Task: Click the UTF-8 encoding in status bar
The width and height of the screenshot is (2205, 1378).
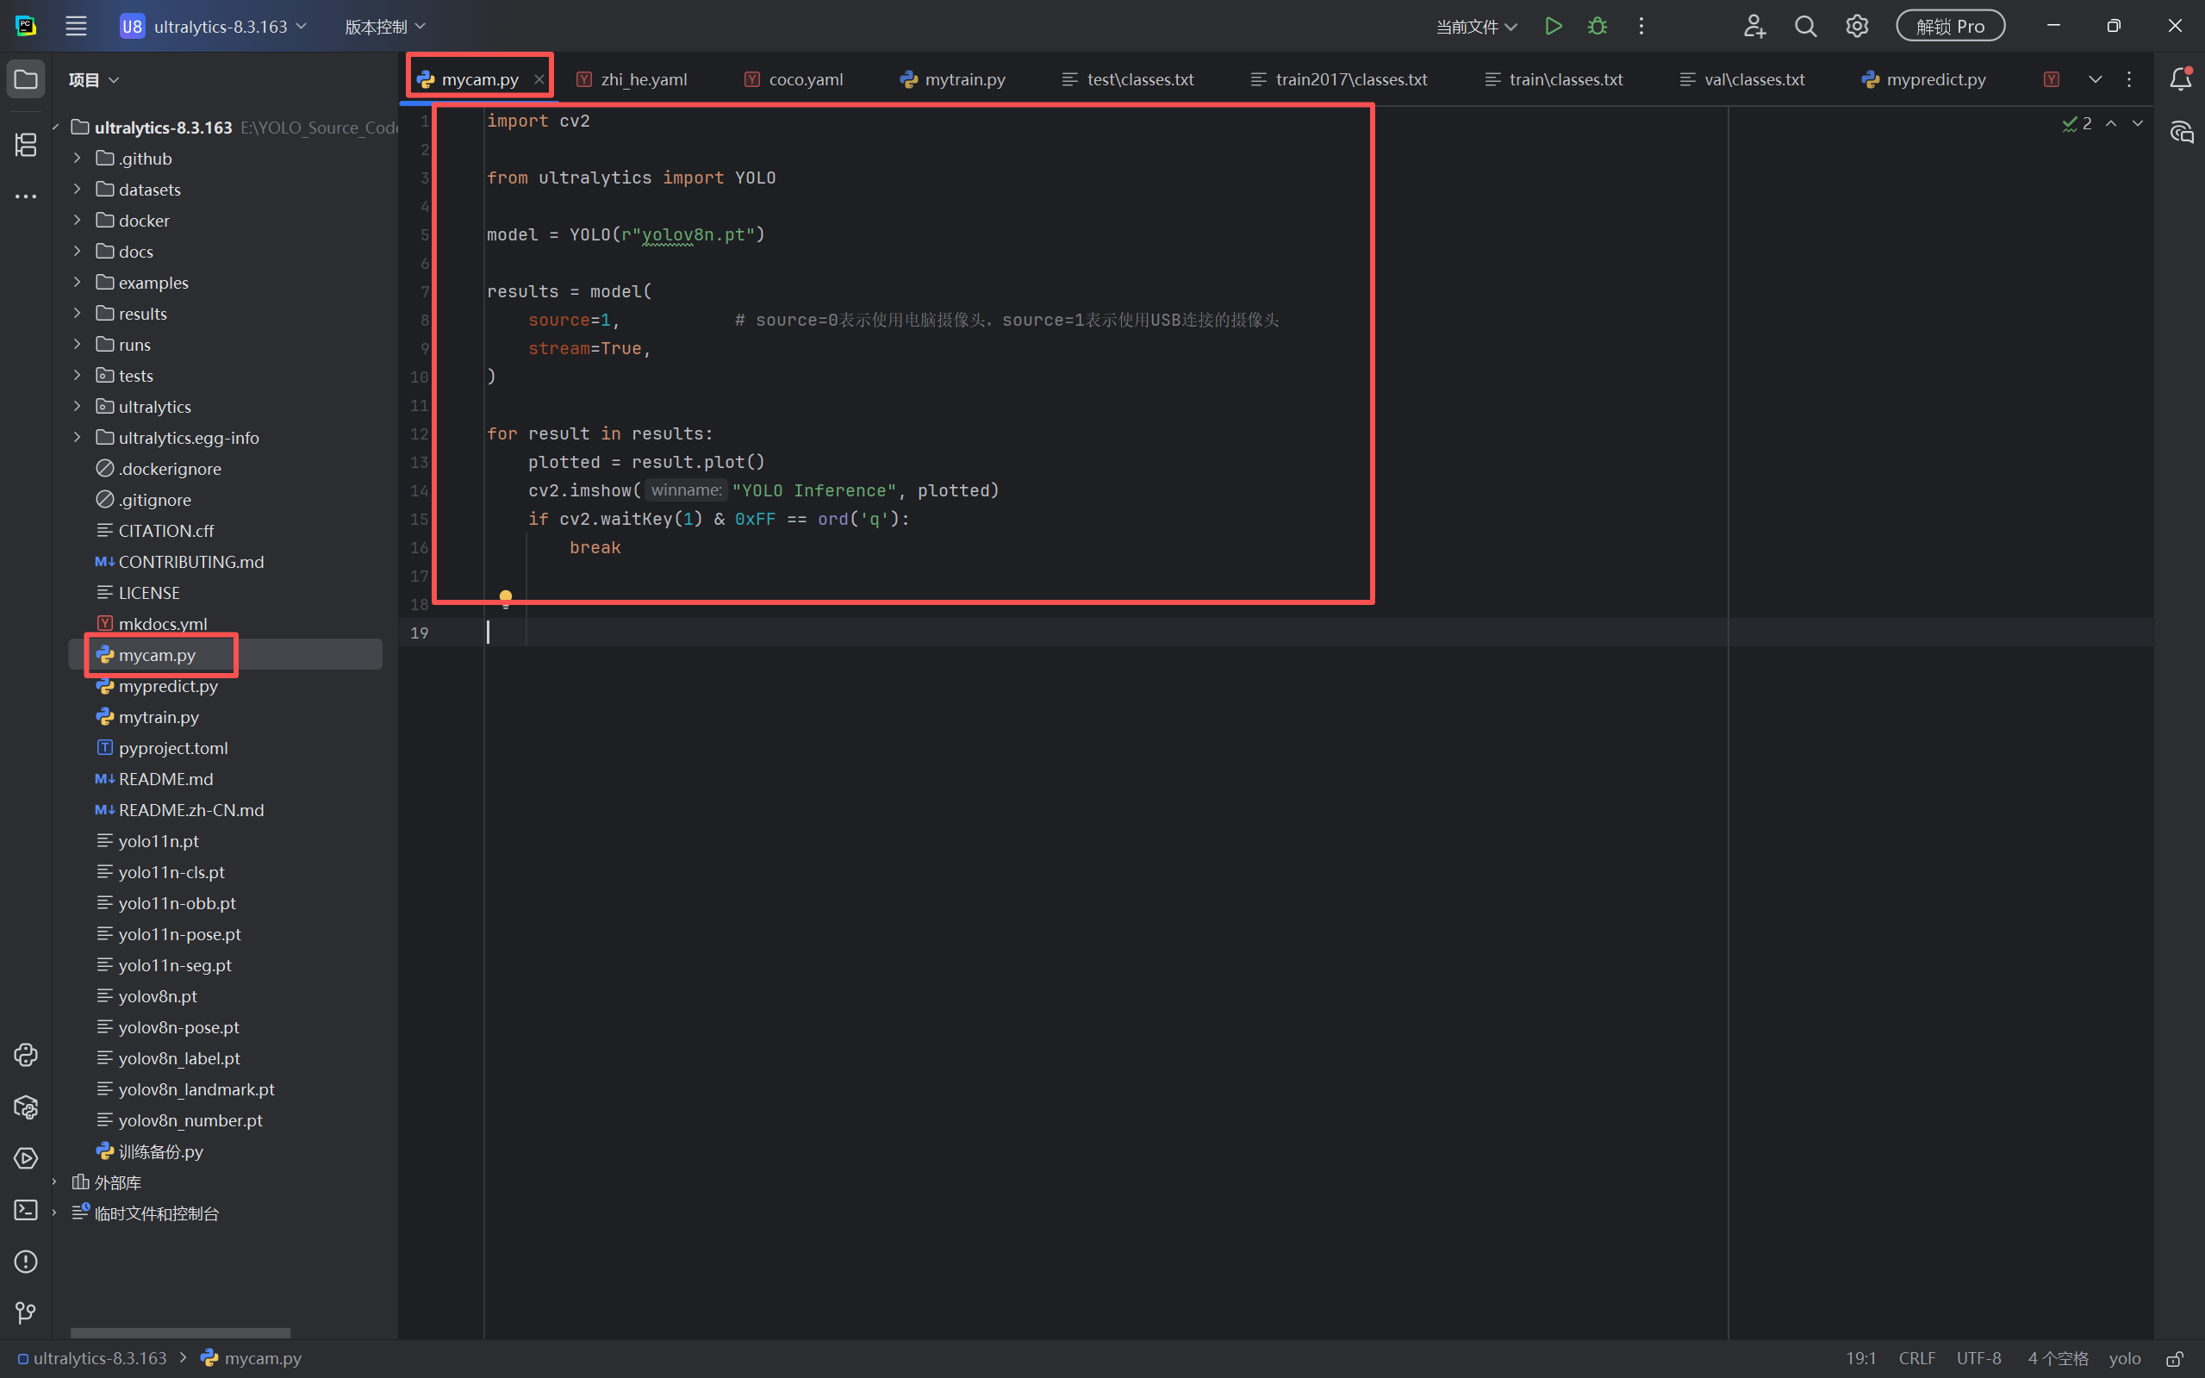Action: click(1978, 1358)
